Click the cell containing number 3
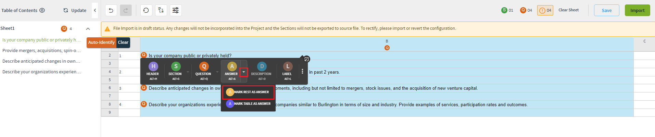This screenshot has height=137, width=655. coord(129,88)
